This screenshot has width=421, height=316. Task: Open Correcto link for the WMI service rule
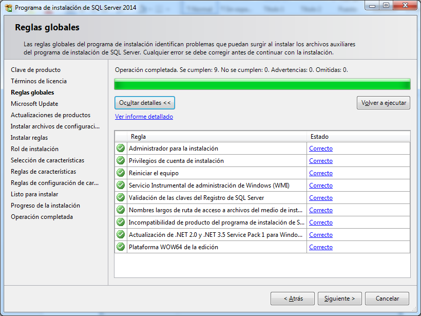click(x=321, y=185)
